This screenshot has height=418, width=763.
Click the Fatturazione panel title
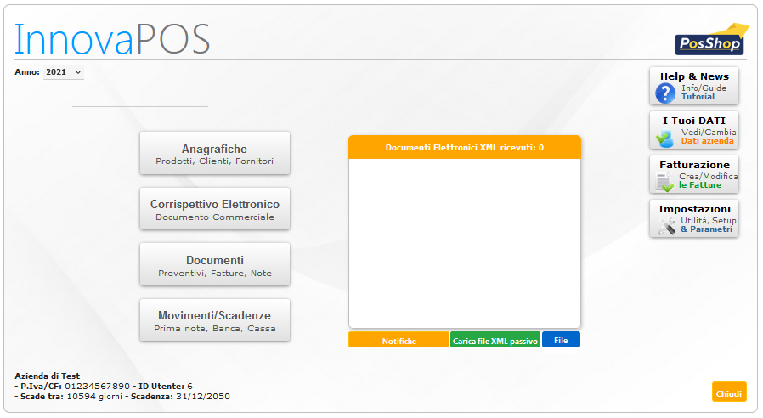click(694, 165)
